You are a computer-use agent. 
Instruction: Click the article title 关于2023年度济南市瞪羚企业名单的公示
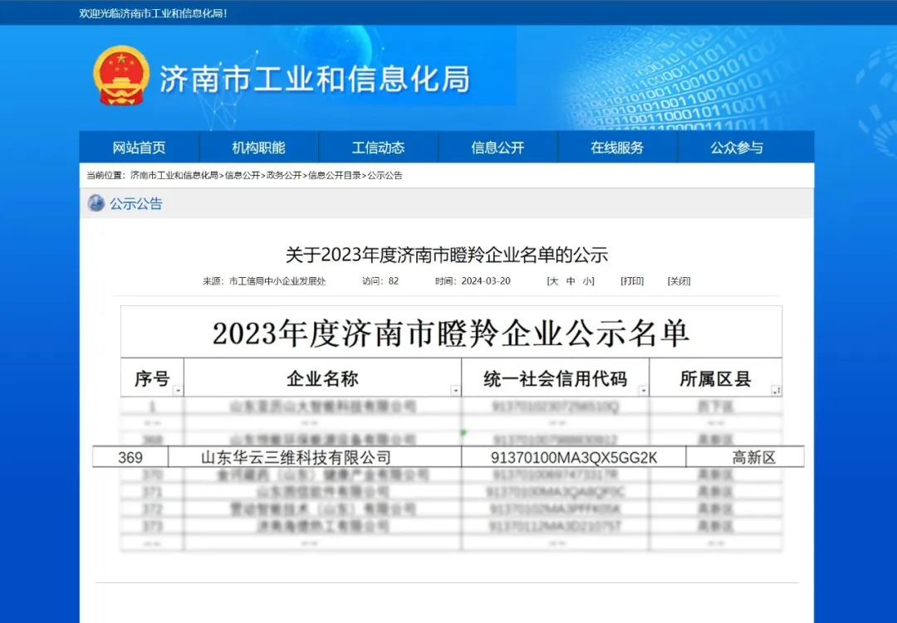(447, 255)
